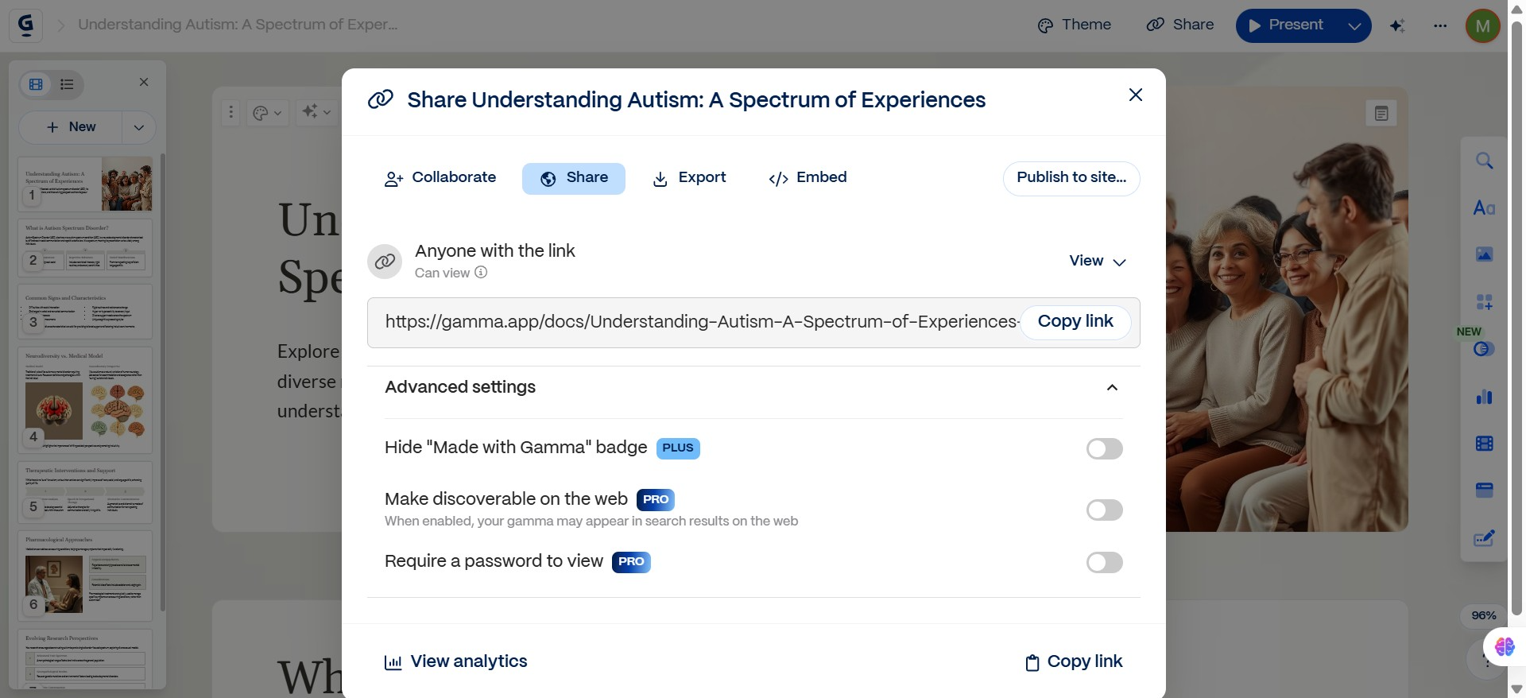The image size is (1526, 698).
Task: Toggle Hide "Made with Gamma" badge switch
Action: pos(1104,448)
